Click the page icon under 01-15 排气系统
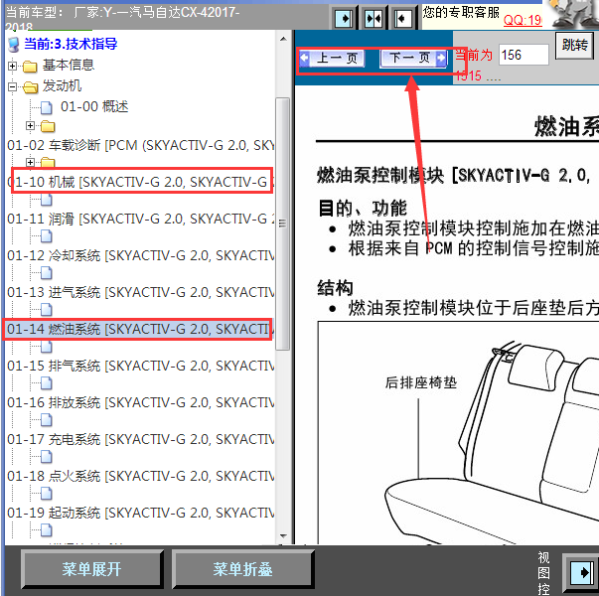Image resolution: width=599 pixels, height=596 pixels. (47, 383)
